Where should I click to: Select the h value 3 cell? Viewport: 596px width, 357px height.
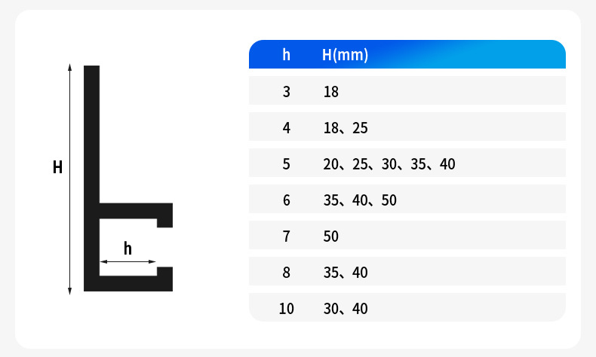point(286,92)
